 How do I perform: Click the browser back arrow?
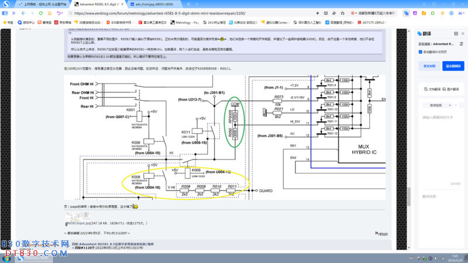coord(23,12)
